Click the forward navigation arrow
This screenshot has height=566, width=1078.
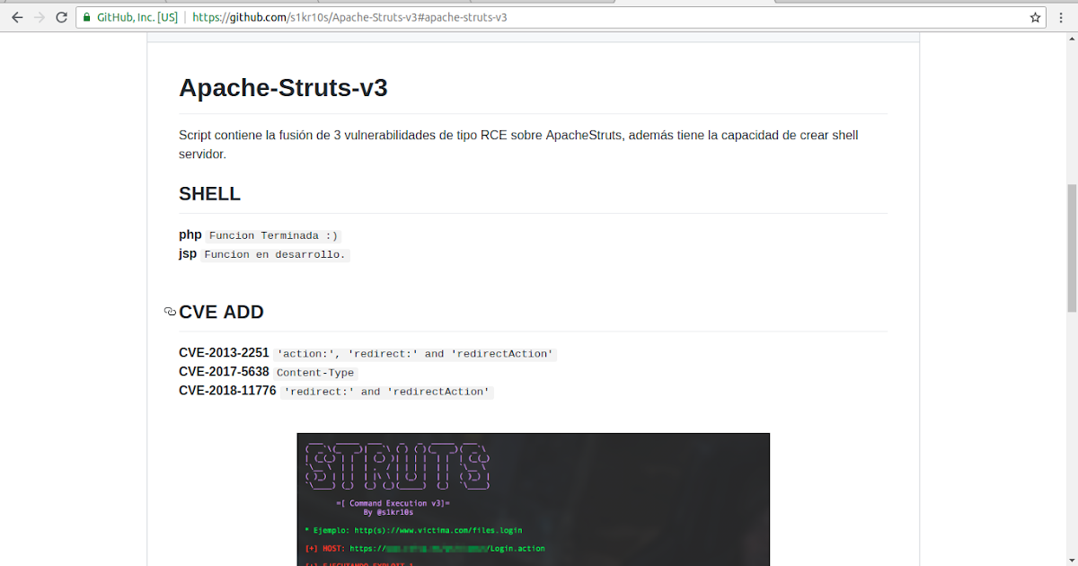[39, 16]
